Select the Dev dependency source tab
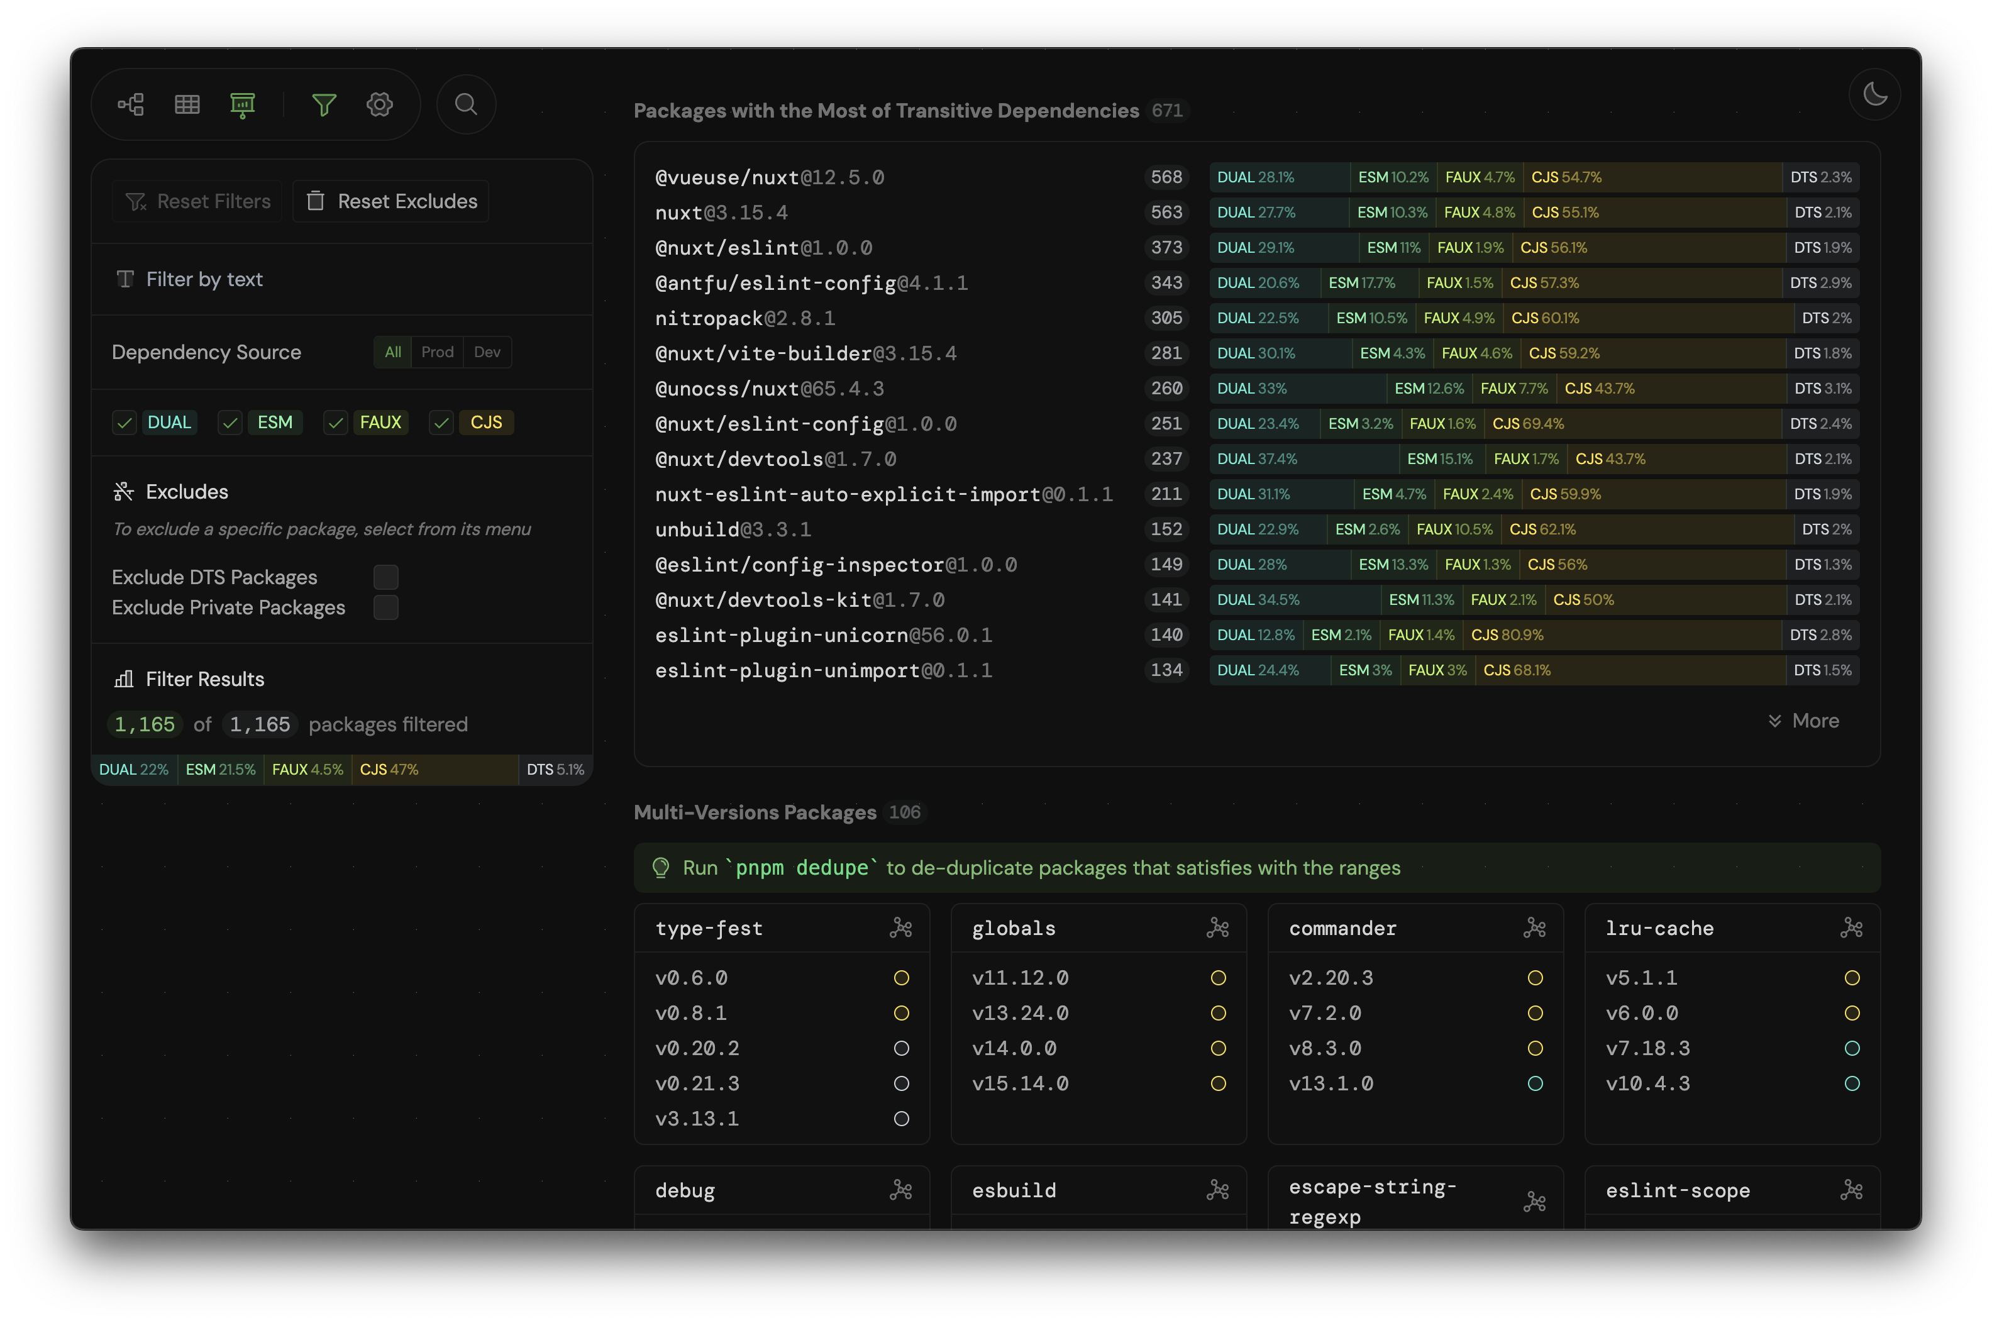 tap(487, 352)
